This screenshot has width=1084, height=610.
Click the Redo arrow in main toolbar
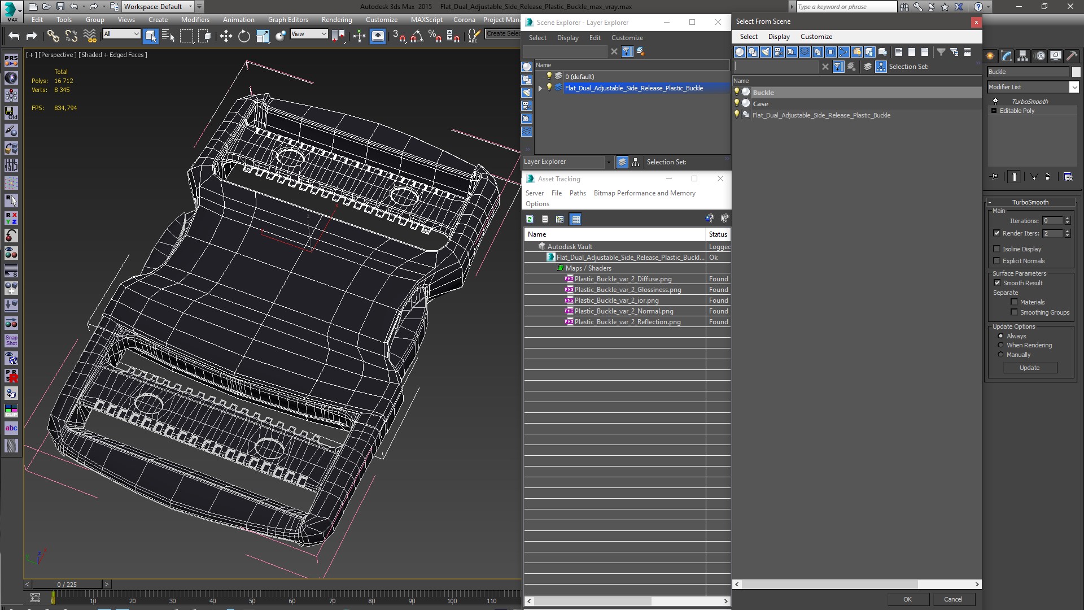click(32, 36)
